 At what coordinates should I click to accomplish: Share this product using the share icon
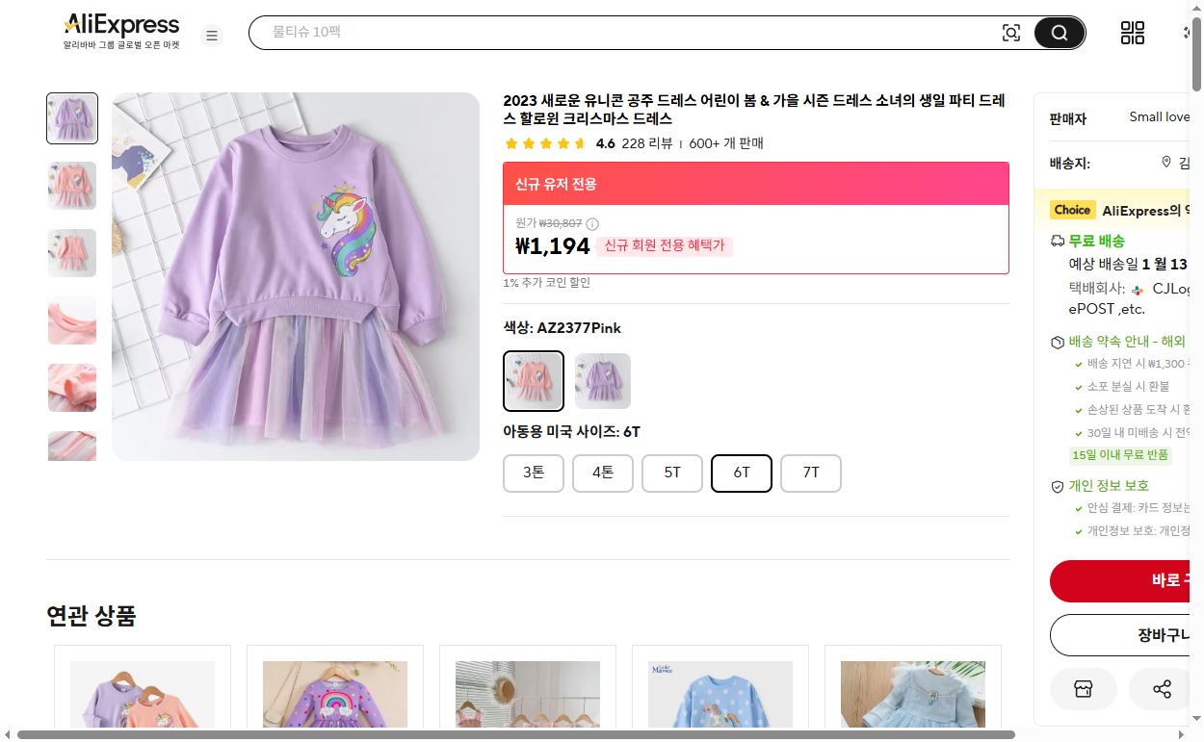(x=1160, y=689)
